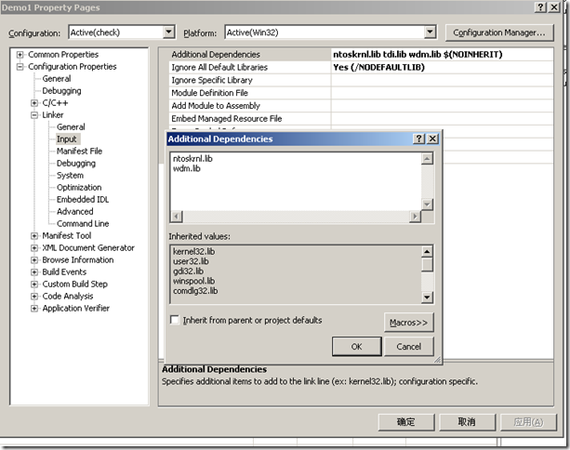570x450 pixels.
Task: Expand Browse Information node
Action: coord(34,260)
